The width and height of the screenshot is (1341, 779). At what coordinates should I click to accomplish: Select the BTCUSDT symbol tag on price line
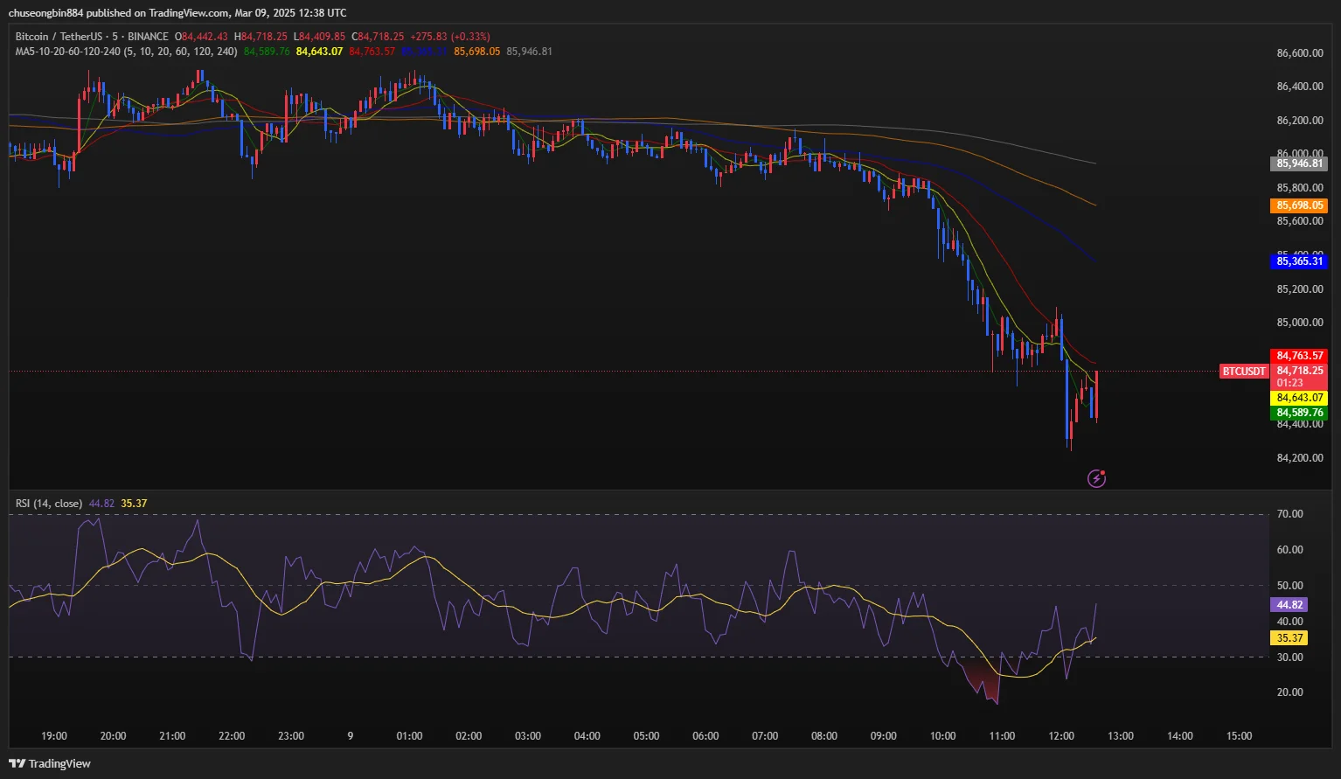pos(1243,372)
